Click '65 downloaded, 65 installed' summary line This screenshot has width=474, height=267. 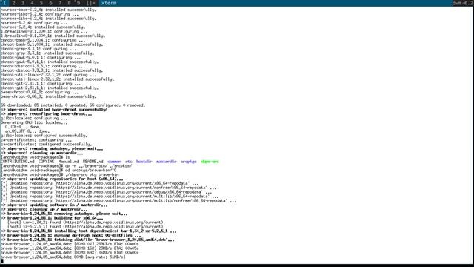[73, 105]
